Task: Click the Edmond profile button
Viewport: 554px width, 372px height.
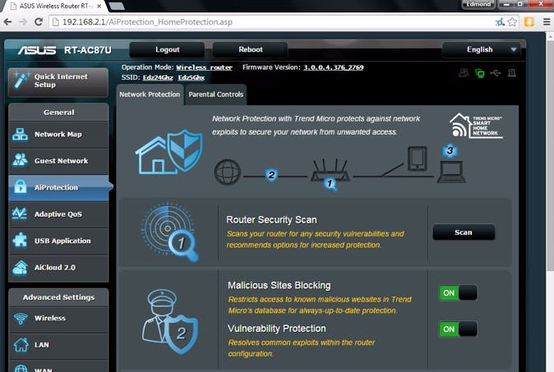Action: [478, 5]
